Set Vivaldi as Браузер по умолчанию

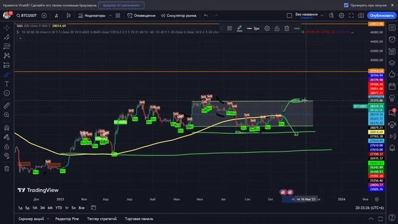click(x=121, y=5)
